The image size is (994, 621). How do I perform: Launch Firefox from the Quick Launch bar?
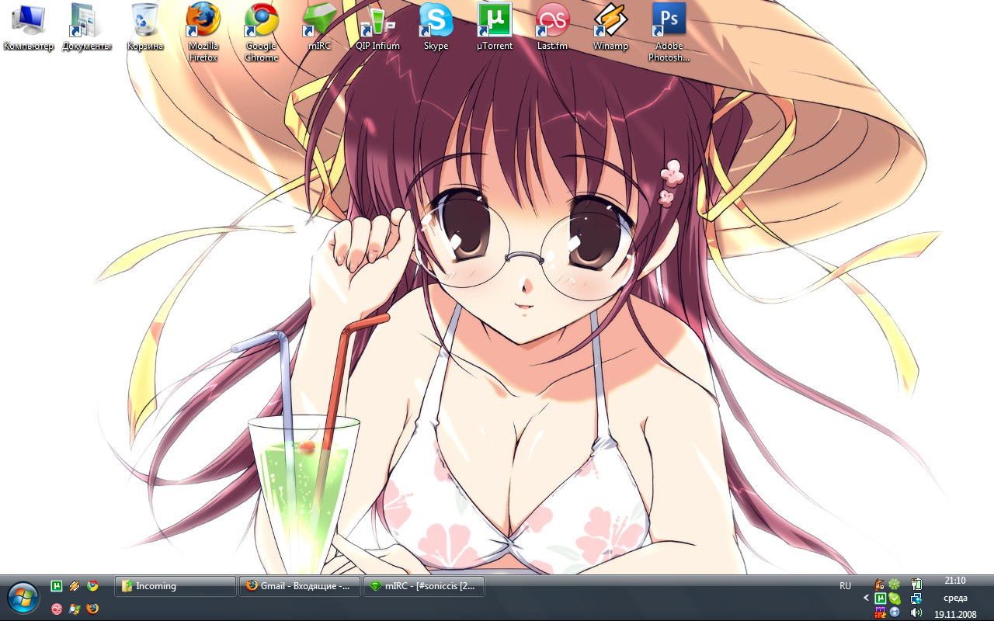[92, 609]
